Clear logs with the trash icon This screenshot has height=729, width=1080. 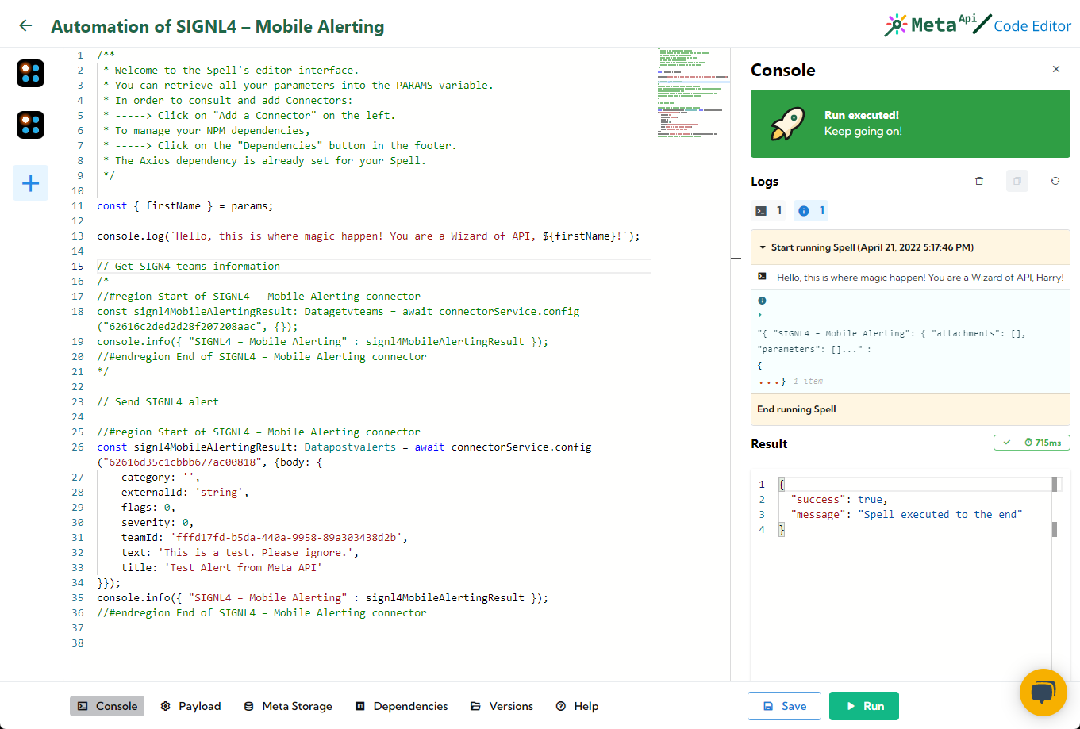point(979,181)
